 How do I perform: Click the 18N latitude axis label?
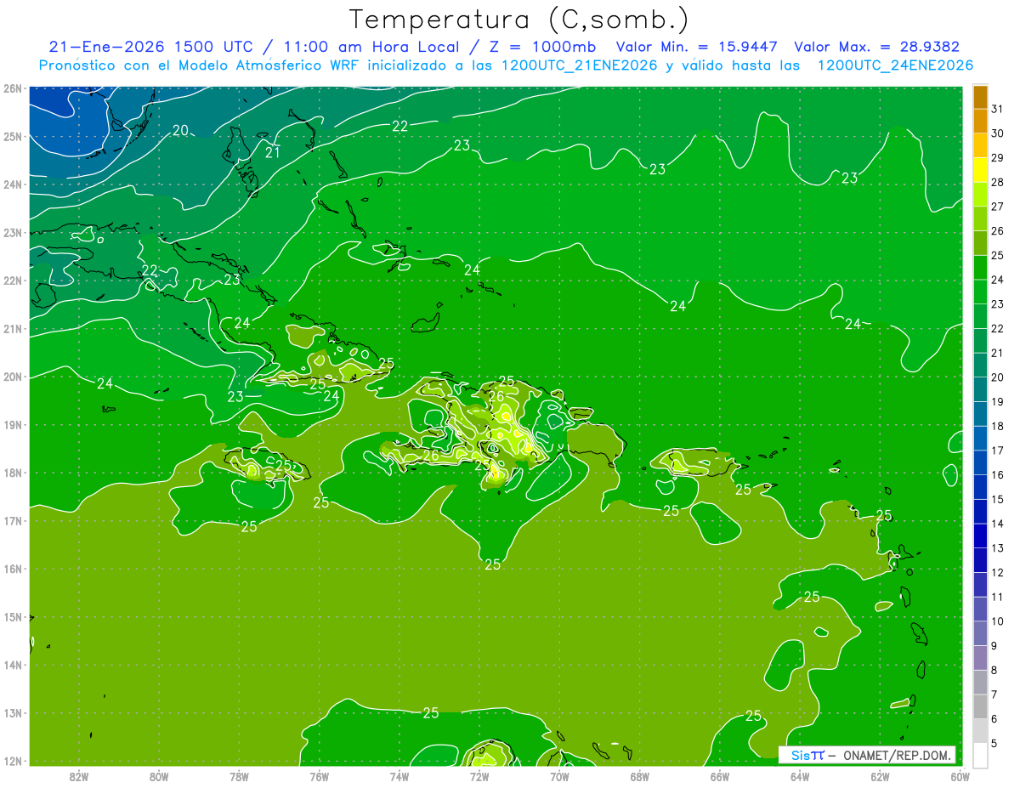[x=12, y=473]
